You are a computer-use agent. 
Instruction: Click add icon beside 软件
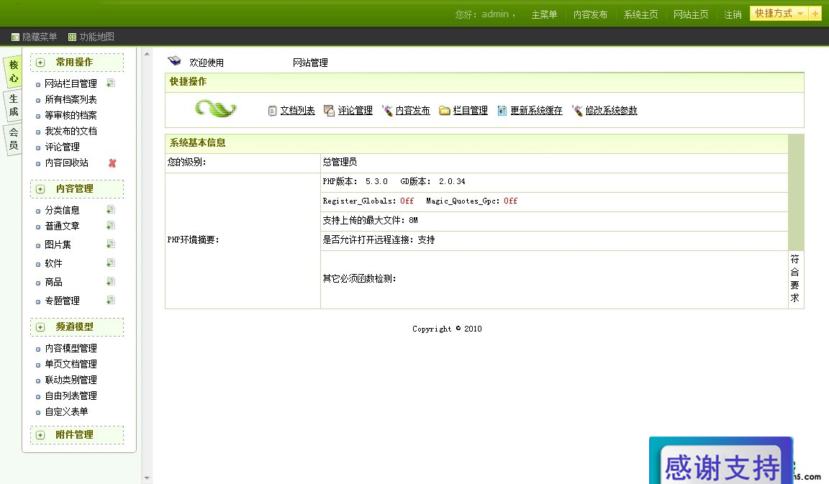(111, 263)
